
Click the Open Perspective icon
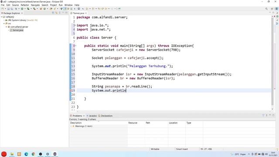pyautogui.click(x=272, y=9)
